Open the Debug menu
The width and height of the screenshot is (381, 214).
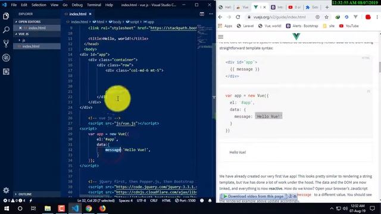pos(77,5)
